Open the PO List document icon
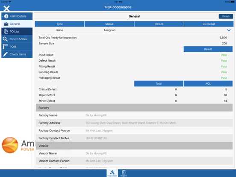236x177 pixels. 6,32
